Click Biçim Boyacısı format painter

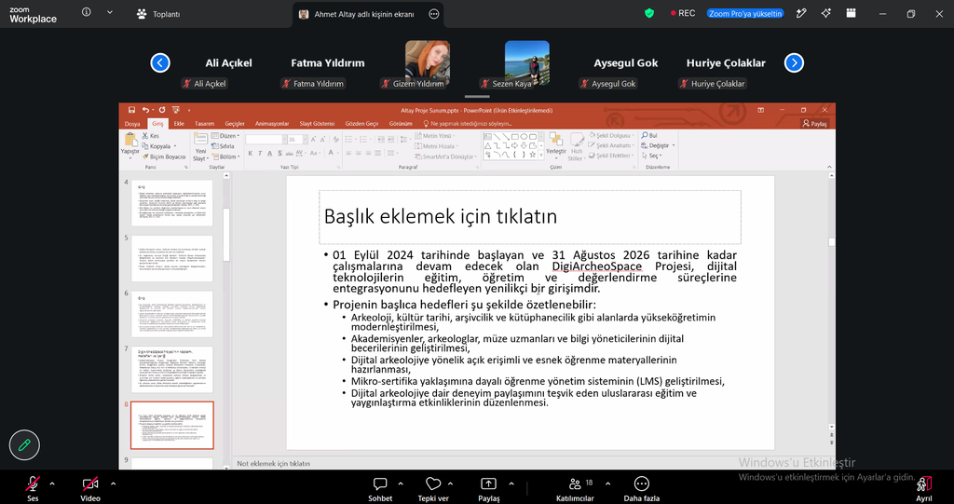(x=164, y=157)
